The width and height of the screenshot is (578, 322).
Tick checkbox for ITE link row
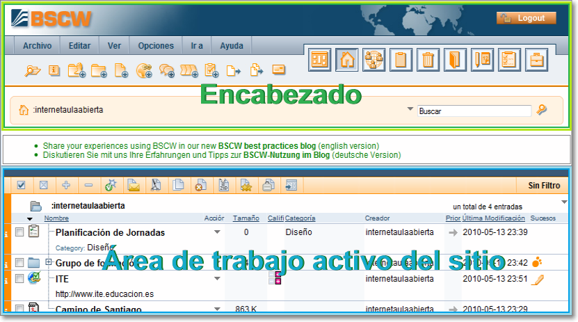click(x=19, y=278)
